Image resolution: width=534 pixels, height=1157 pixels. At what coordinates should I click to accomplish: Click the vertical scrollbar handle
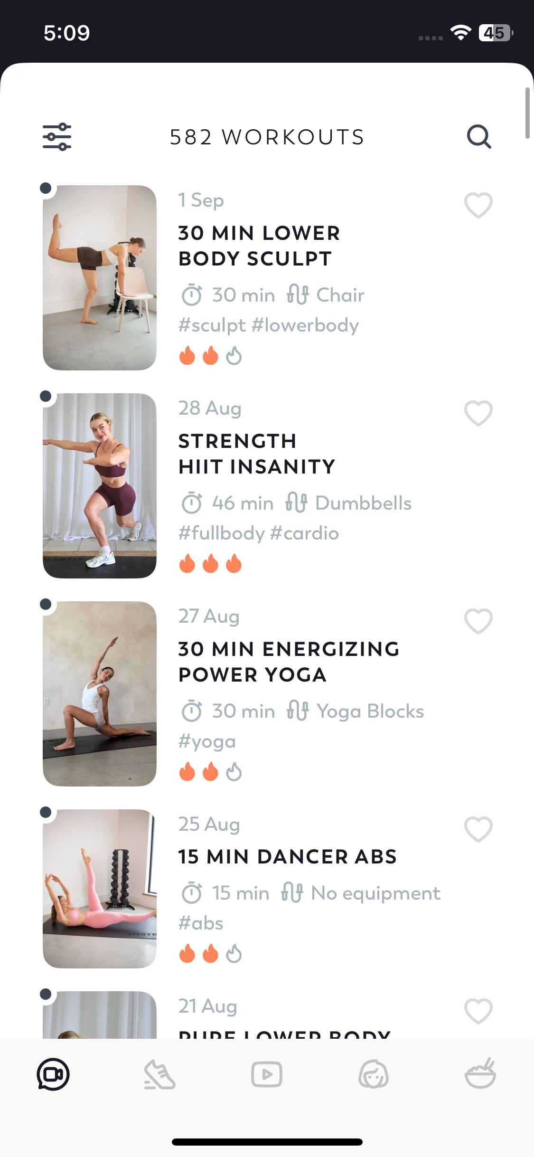(x=527, y=113)
